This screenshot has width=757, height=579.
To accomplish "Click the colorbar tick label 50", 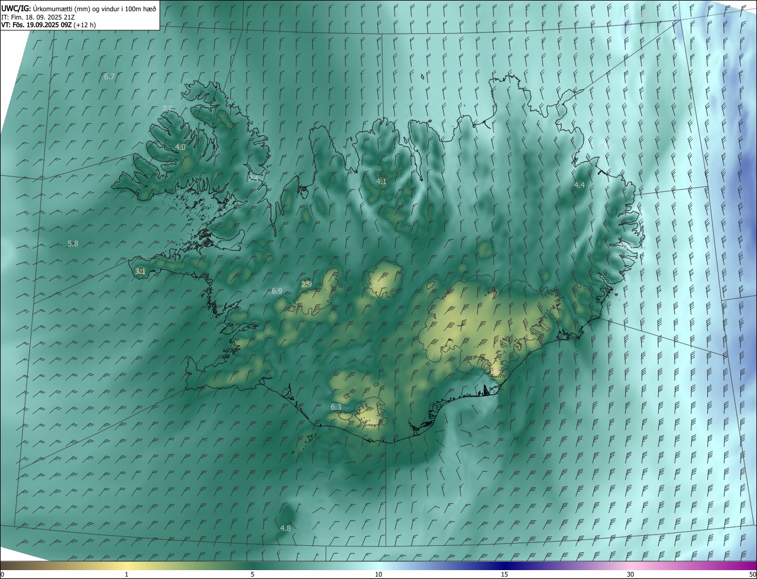I will click(x=752, y=574).
